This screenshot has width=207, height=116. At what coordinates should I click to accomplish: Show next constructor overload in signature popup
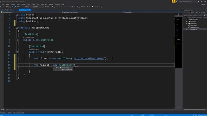tap(60, 68)
